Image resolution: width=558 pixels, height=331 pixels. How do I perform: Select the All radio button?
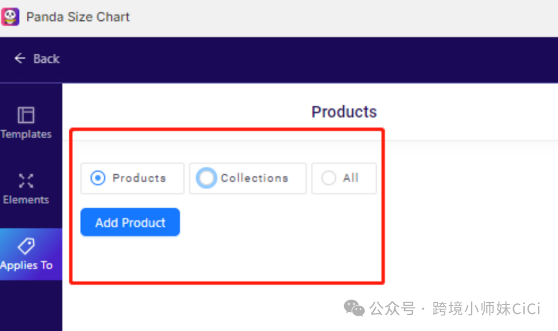[329, 178]
